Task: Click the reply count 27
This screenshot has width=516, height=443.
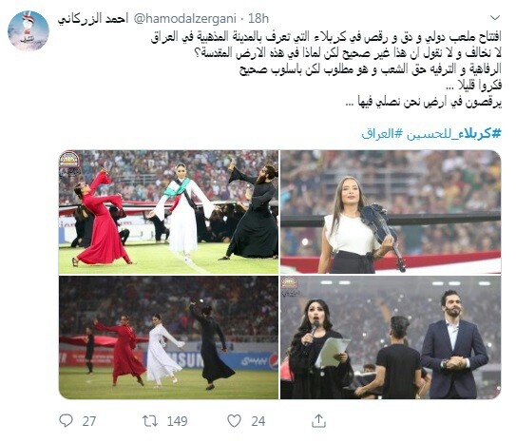Action: 89,421
